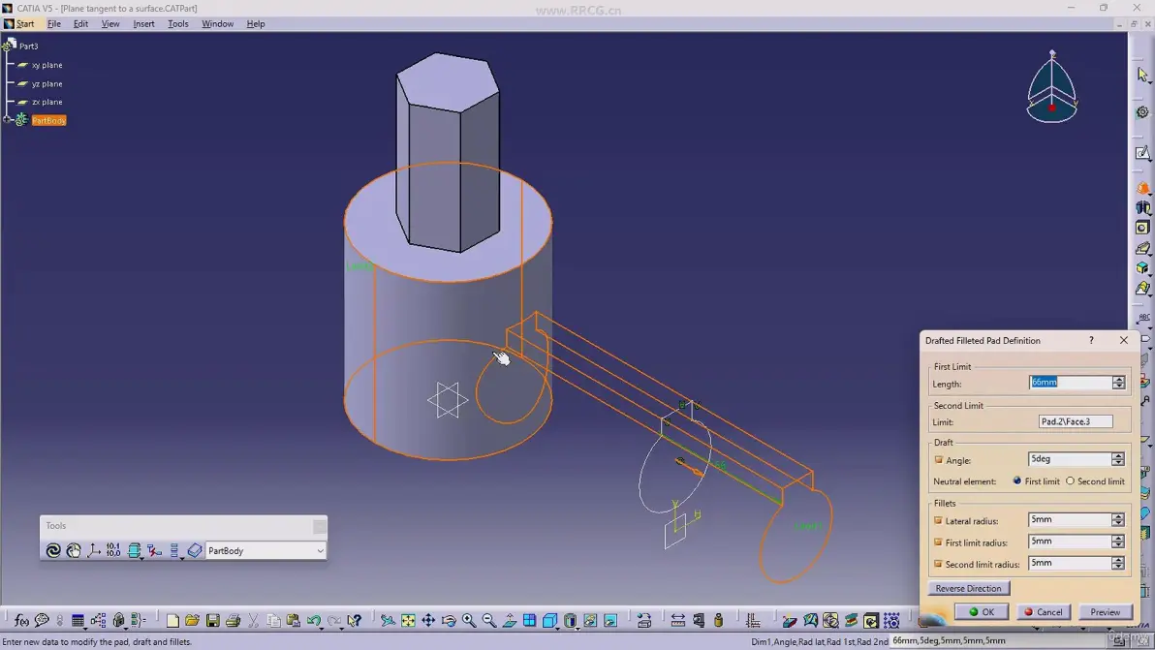1155x650 pixels.
Task: Toggle the First limit radius checkbox
Action: (938, 542)
